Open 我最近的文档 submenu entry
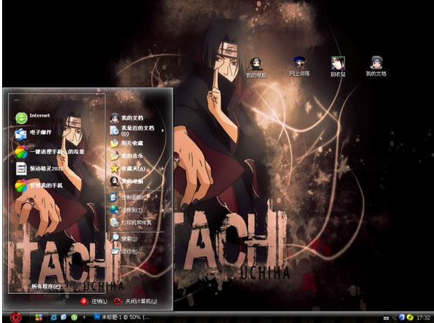The image size is (434, 323). 132,130
